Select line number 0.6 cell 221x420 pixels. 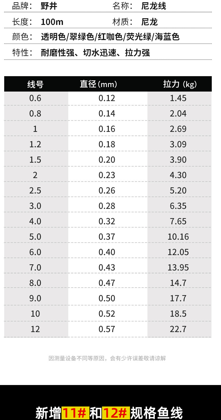[35, 98]
